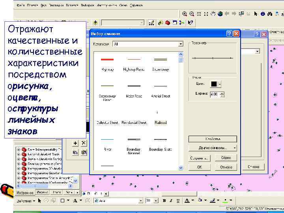Click the plus add button in back dialog
The width and height of the screenshot is (284, 213).
pyautogui.click(x=75, y=143)
